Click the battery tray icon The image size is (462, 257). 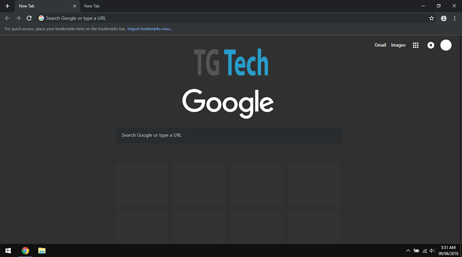coord(416,251)
